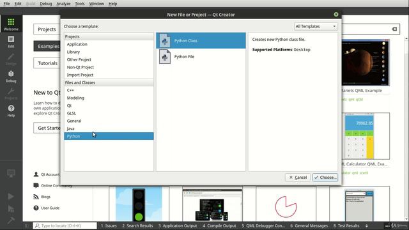Click the Run play icon
Image resolution: width=409 pixels, height=230 pixels.
pyautogui.click(x=11, y=196)
